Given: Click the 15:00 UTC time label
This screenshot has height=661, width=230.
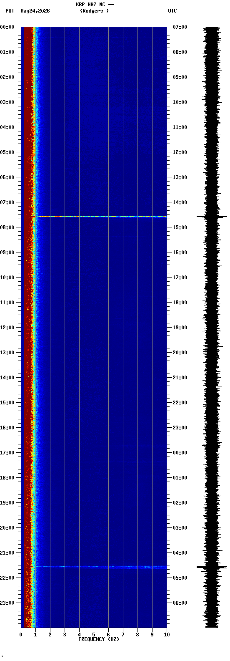Looking at the screenshot, I should [x=180, y=227].
